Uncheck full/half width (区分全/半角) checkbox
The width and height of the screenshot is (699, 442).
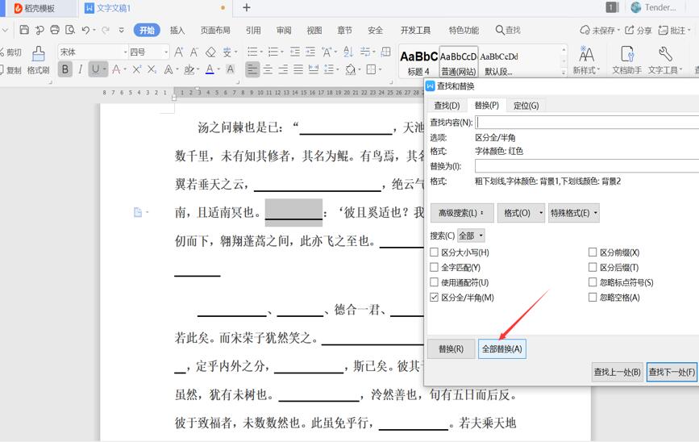[434, 298]
